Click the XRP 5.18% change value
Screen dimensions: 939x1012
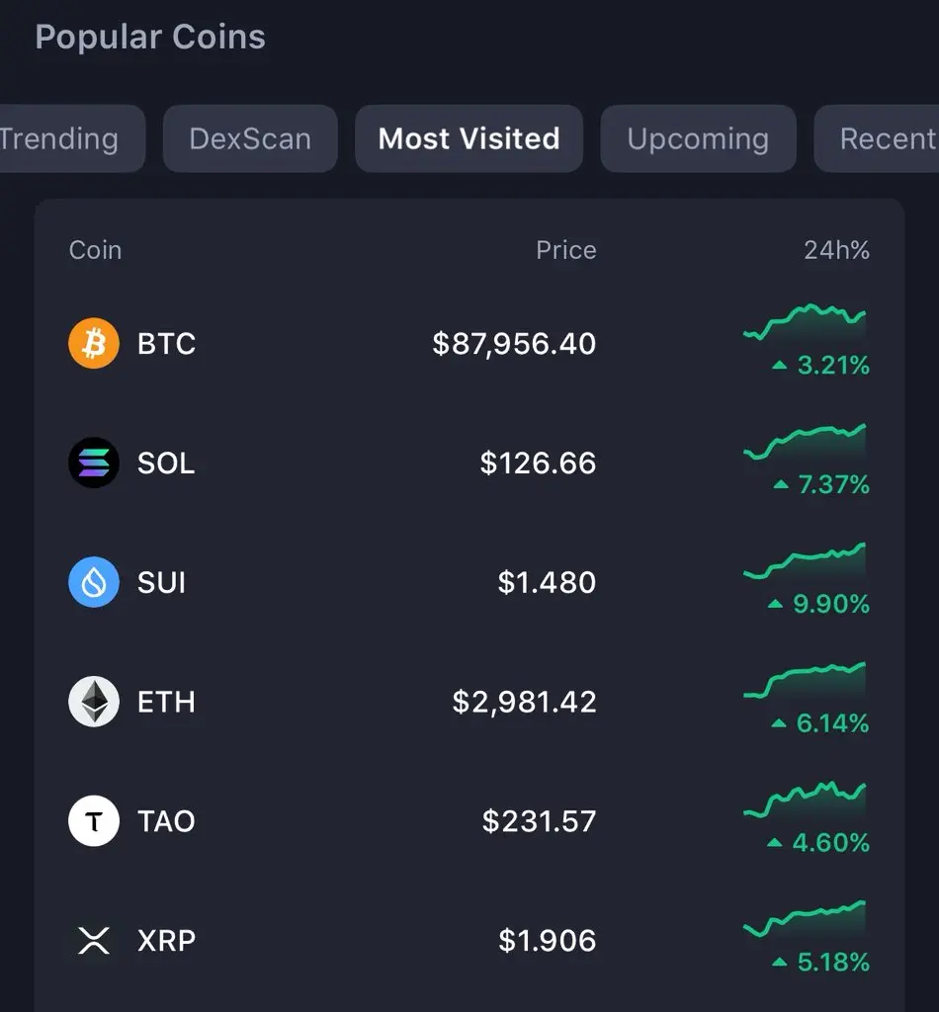(832, 962)
